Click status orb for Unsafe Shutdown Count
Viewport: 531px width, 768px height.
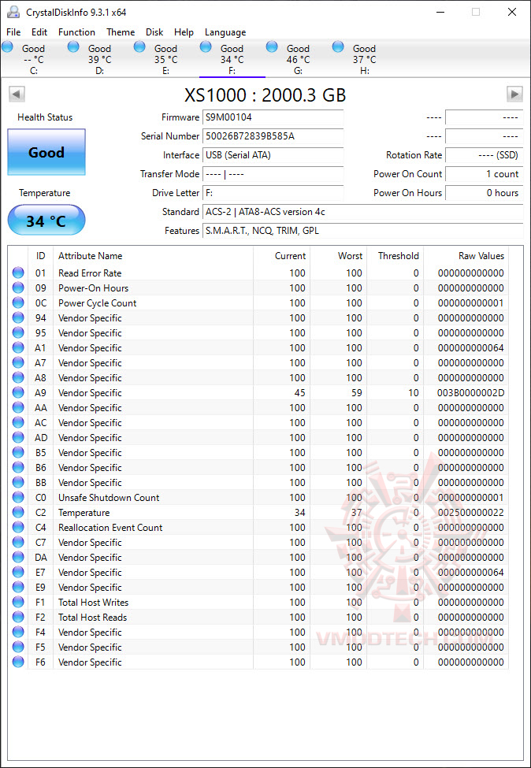click(18, 498)
